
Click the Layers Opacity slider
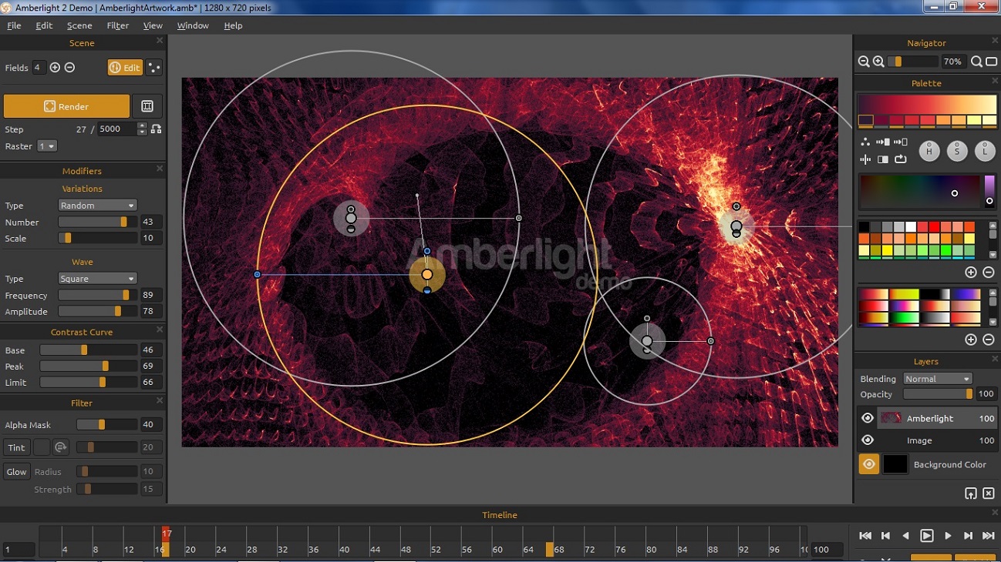pyautogui.click(x=938, y=394)
